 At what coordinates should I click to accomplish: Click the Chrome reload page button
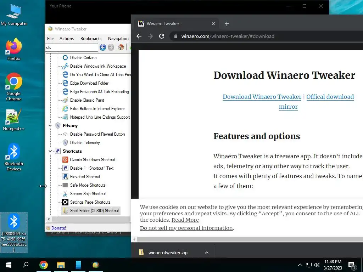pos(162,36)
